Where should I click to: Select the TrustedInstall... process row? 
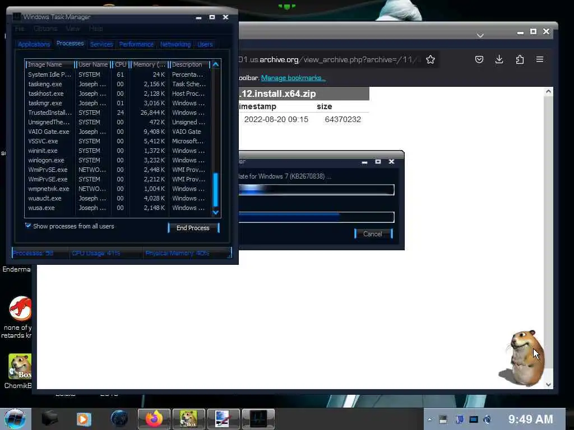(x=118, y=113)
